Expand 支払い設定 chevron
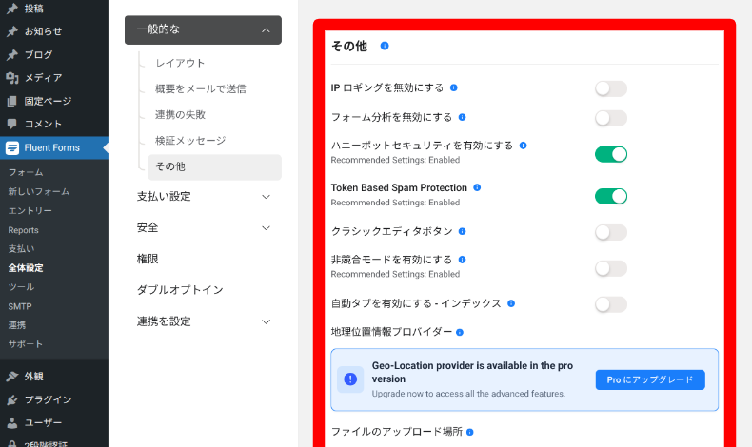 pyautogui.click(x=267, y=197)
